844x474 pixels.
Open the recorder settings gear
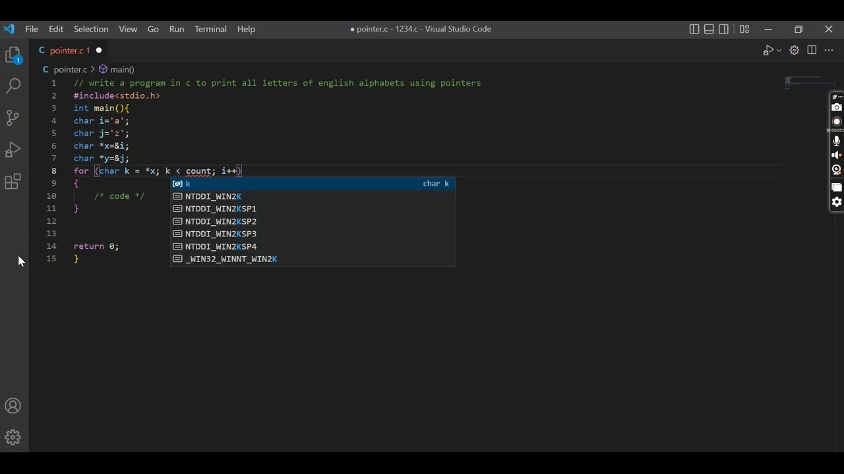(x=837, y=202)
